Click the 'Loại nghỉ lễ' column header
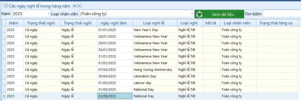Screen dimensions: 301x101 [x=155, y=23]
